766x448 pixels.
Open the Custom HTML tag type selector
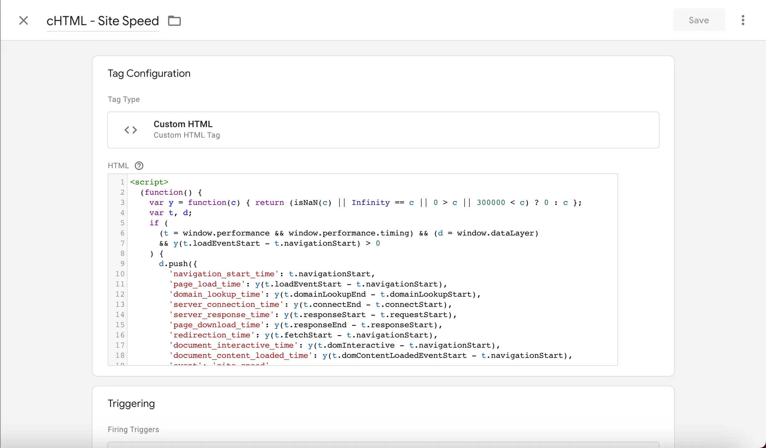tap(383, 130)
